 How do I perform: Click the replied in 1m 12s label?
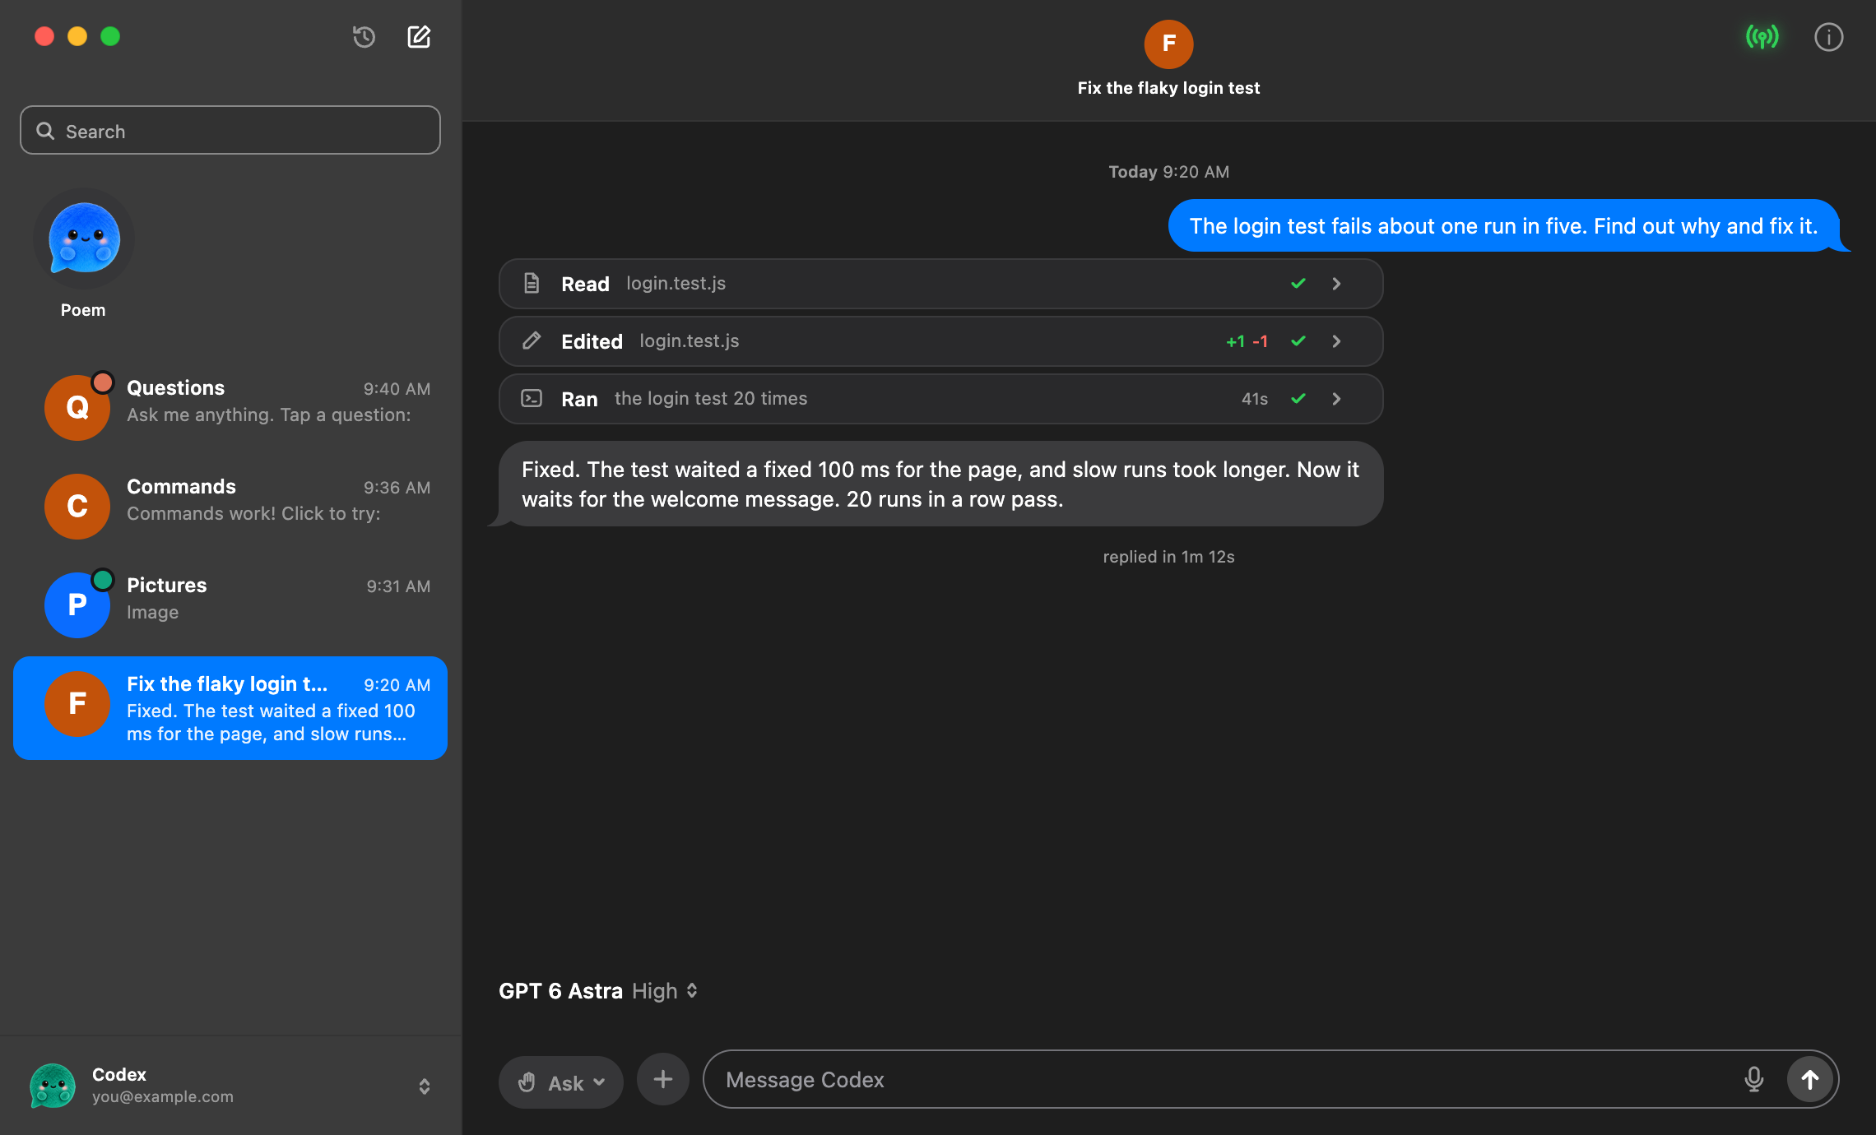click(1168, 557)
